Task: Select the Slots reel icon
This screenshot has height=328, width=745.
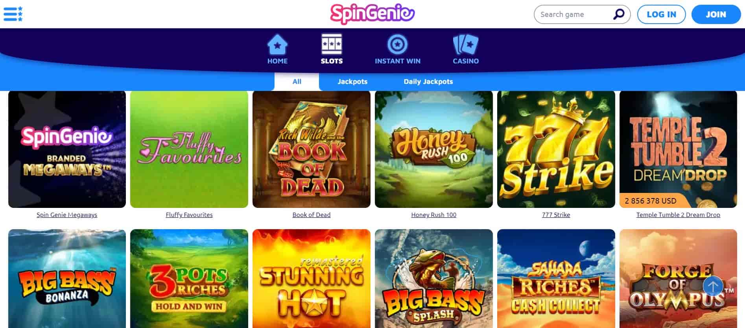Action: coord(332,44)
